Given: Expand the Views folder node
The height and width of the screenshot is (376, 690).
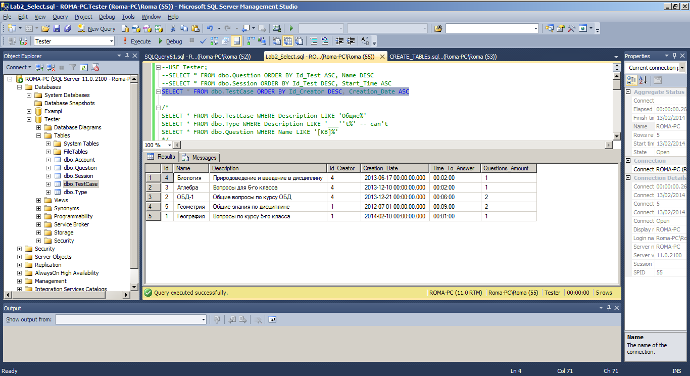Looking at the screenshot, I should pos(38,200).
